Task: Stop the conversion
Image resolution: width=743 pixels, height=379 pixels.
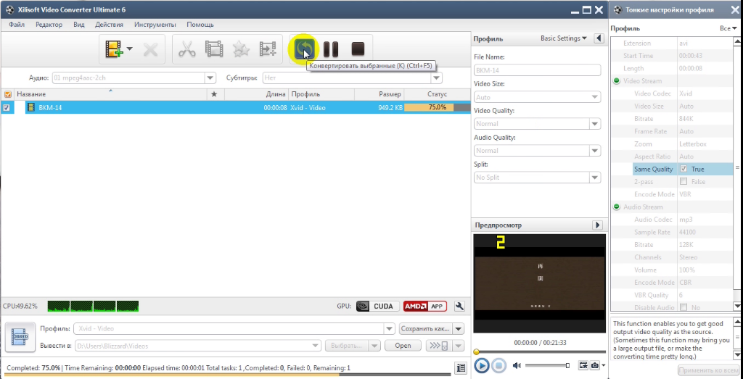Action: tap(358, 49)
